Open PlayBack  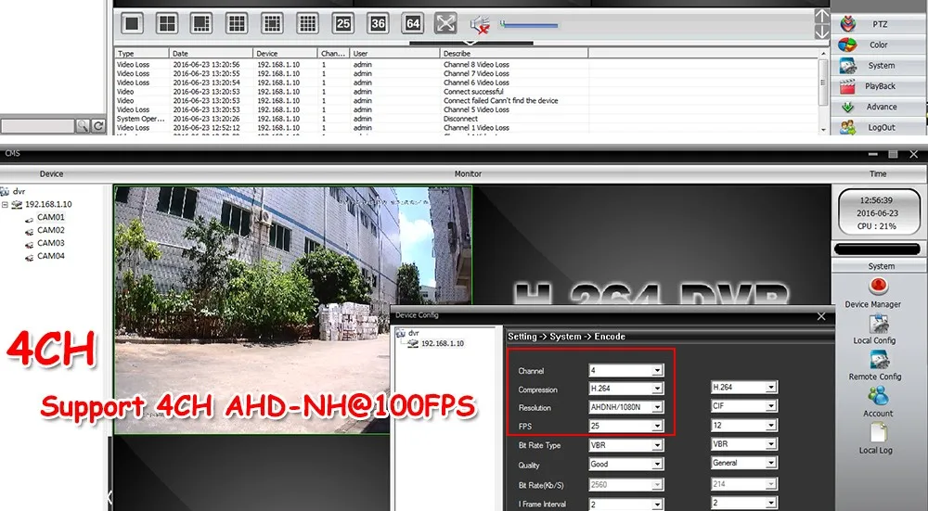click(878, 86)
